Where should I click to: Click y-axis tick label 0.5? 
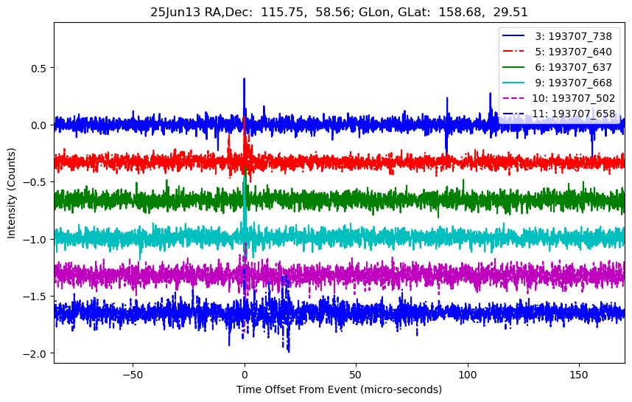coord(39,68)
